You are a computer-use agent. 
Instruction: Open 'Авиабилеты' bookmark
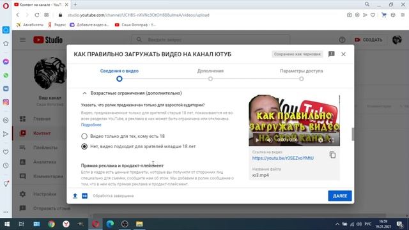click(x=30, y=25)
